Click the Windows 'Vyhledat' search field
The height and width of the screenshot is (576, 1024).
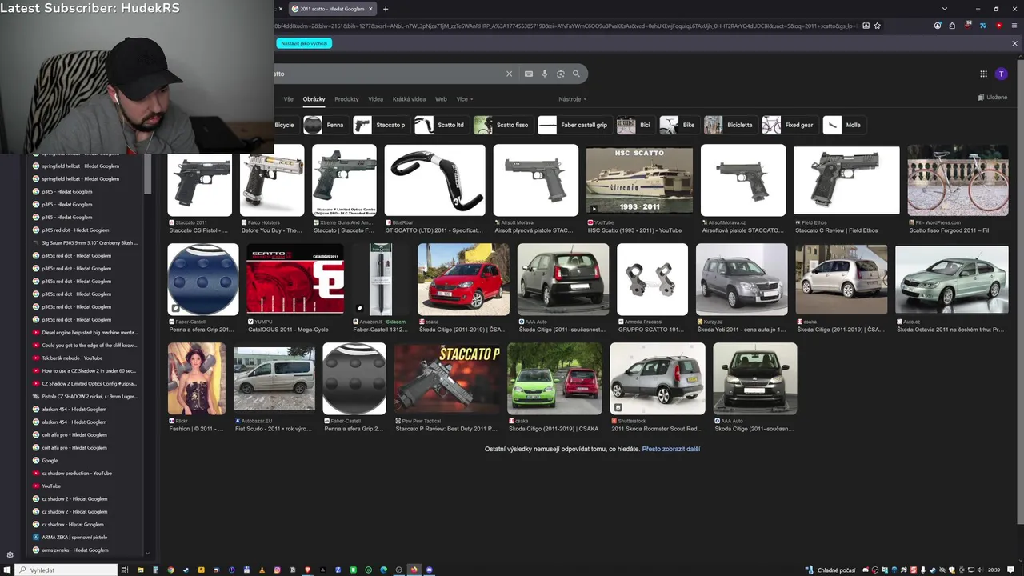point(67,570)
